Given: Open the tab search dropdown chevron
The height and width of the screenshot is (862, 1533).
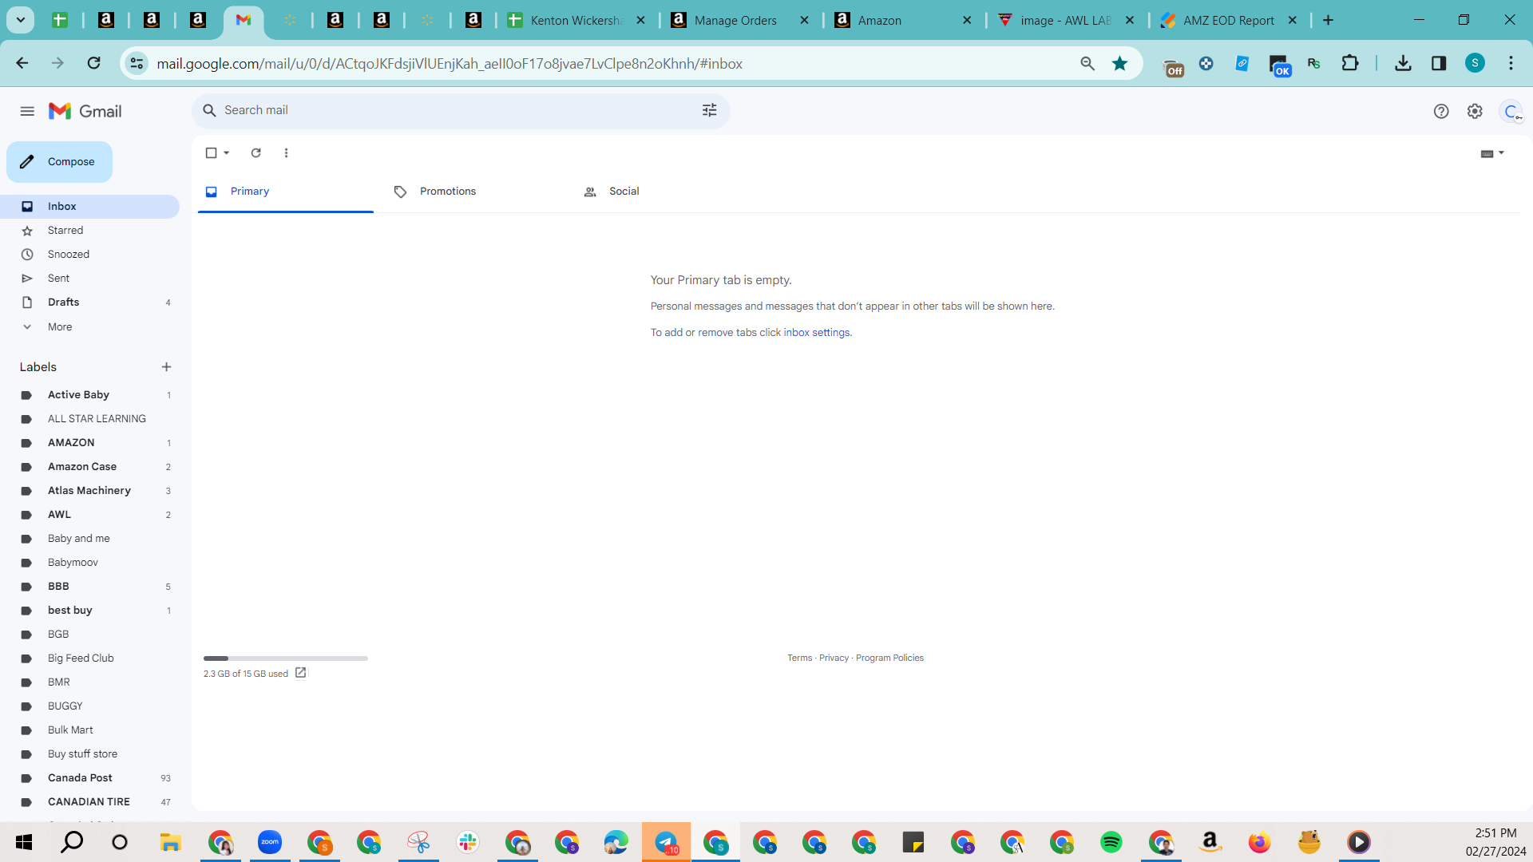Looking at the screenshot, I should tap(21, 20).
